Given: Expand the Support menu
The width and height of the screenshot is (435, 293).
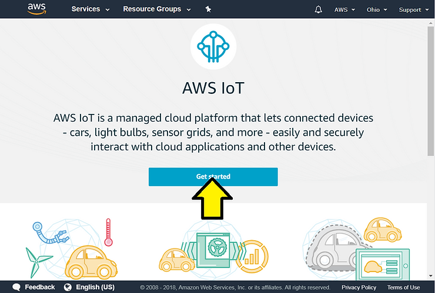Looking at the screenshot, I should click(x=413, y=9).
